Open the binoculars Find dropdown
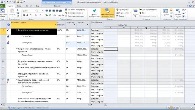Image resolution: width=195 pixels, height=110 pixels. 184,9
